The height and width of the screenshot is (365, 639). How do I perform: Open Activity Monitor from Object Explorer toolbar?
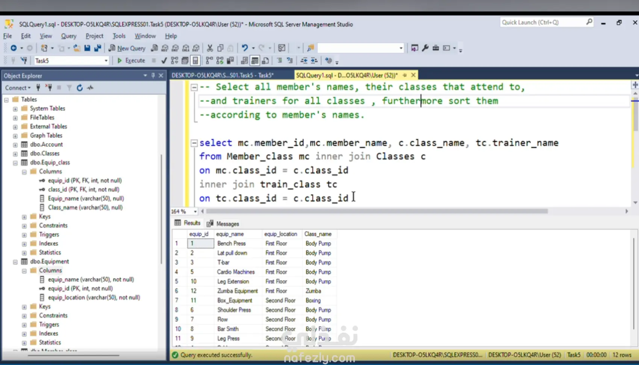(90, 88)
